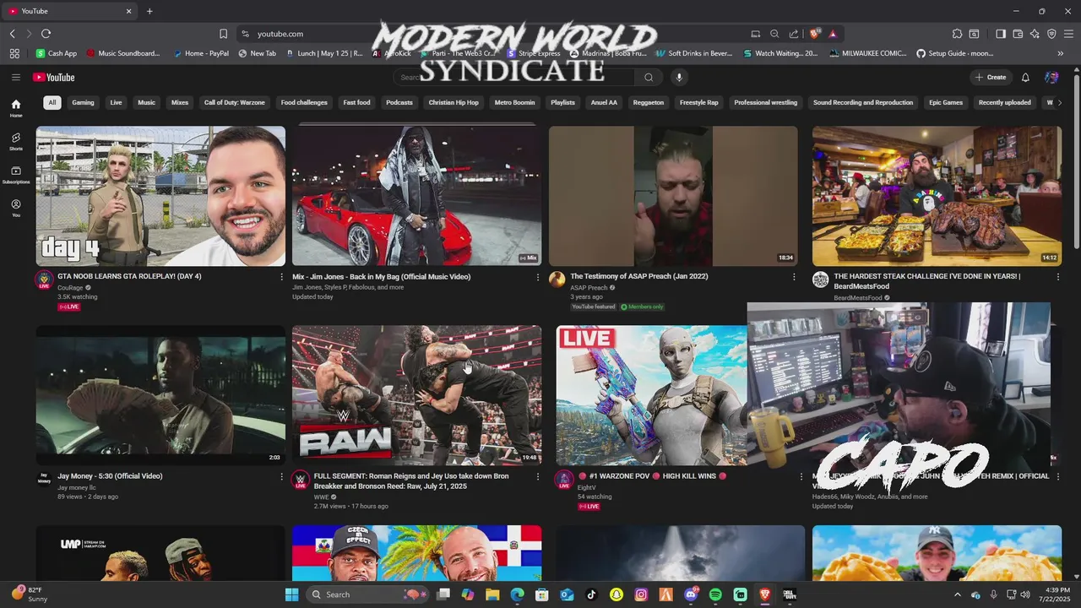Image resolution: width=1081 pixels, height=608 pixels.
Task: Open the CouRage channel link
Action: click(x=70, y=287)
